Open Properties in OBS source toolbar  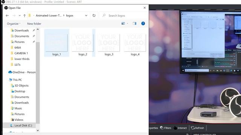153,128
